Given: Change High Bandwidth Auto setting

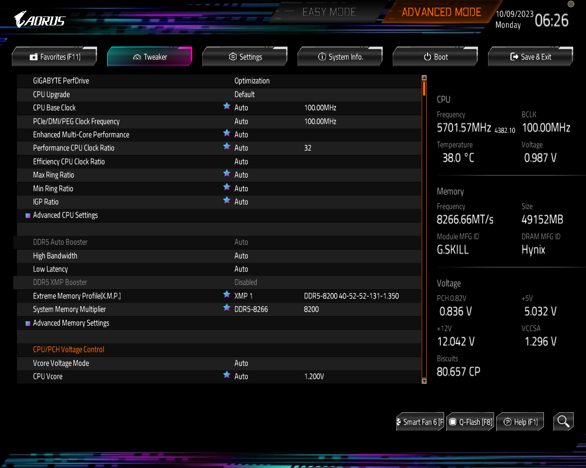Looking at the screenshot, I should click(241, 256).
